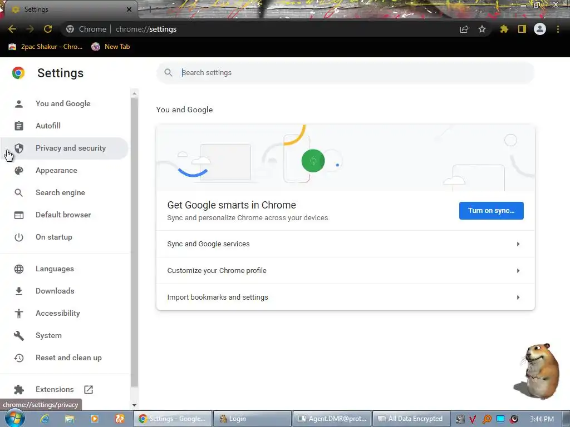Click the wrench icon beside System
The width and height of the screenshot is (570, 427).
(19, 335)
